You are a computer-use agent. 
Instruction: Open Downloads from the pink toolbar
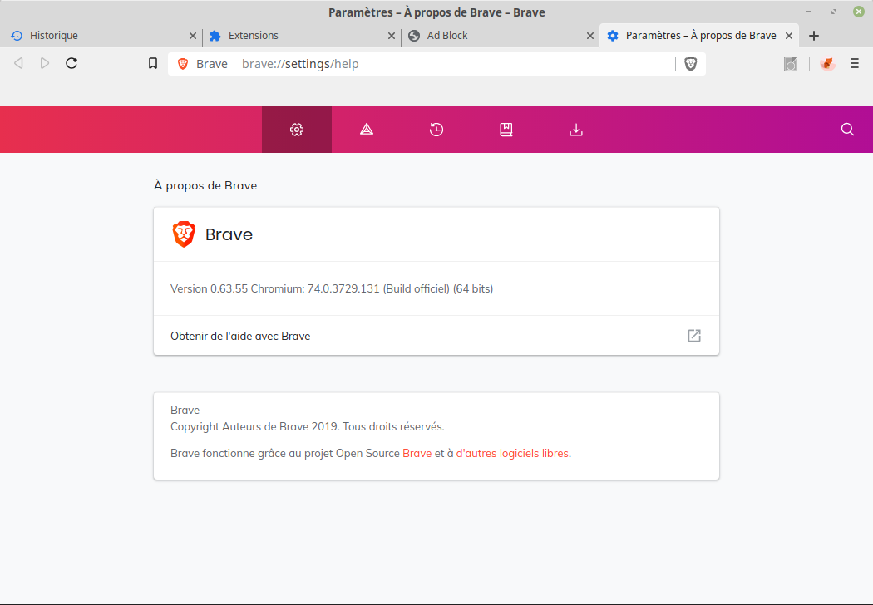click(x=576, y=130)
